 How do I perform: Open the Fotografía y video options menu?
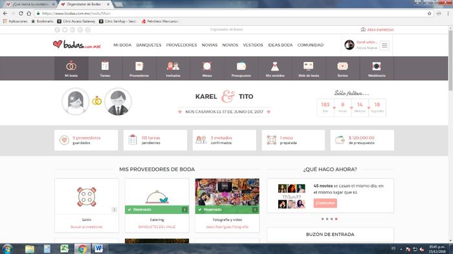pos(255,209)
